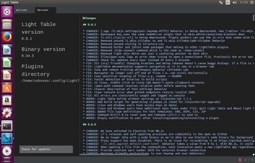Image resolution: width=255 pixels, height=163 pixels.
Task: Open Ubuntu Software Center from the dock
Action: coord(7,88)
